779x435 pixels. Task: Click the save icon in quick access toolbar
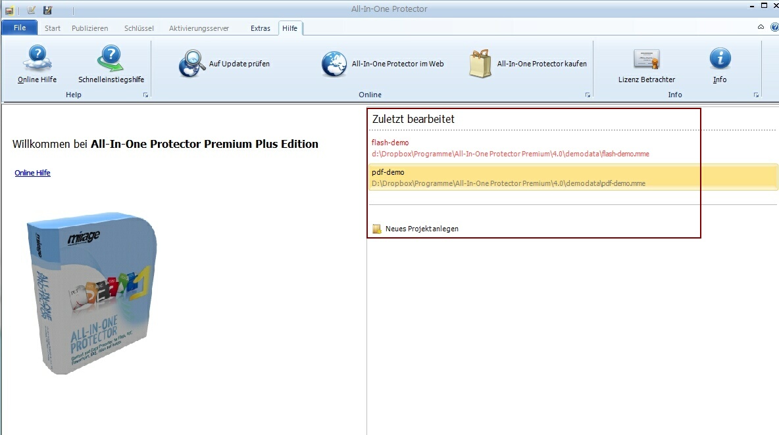(x=47, y=10)
